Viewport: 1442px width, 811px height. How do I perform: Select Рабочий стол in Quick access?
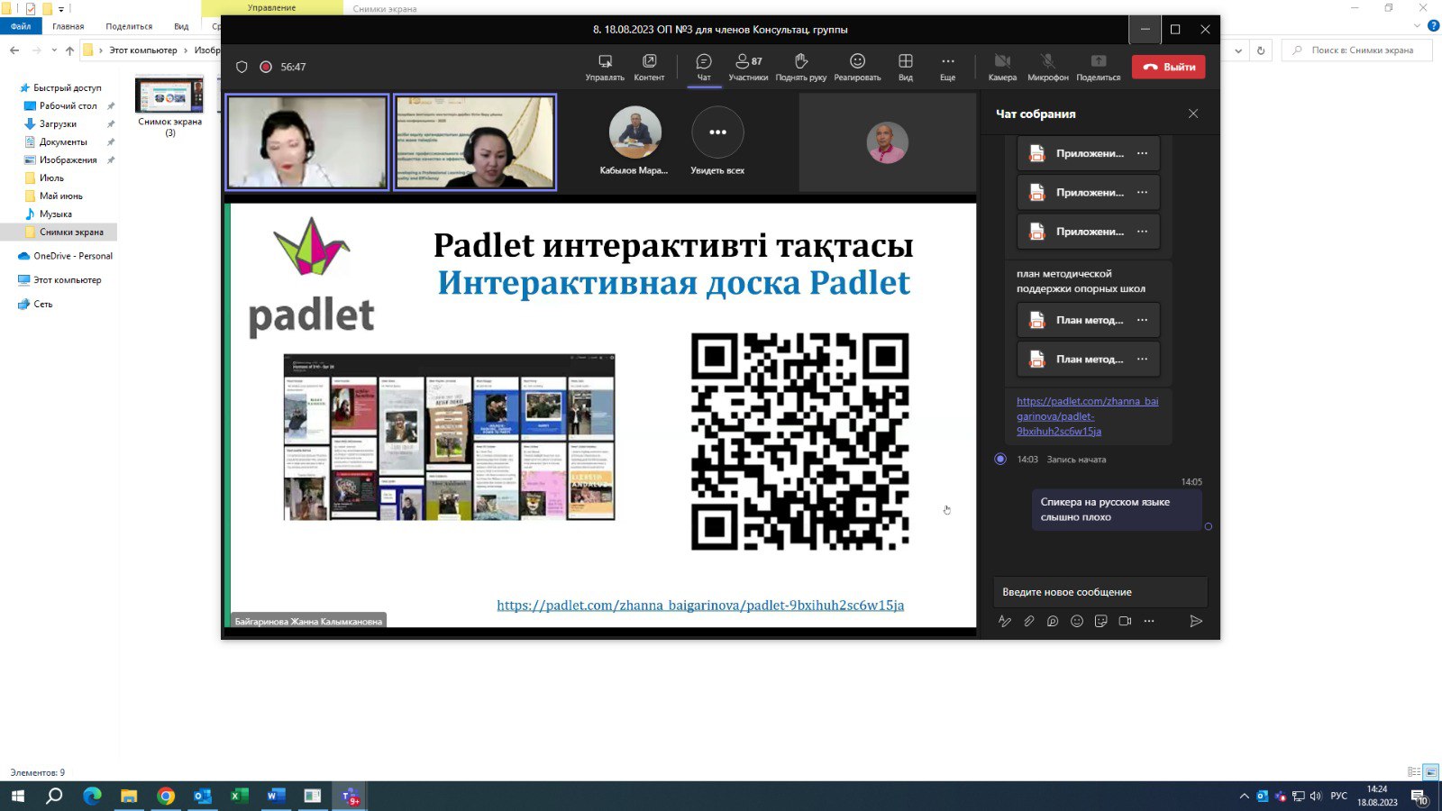click(x=68, y=105)
